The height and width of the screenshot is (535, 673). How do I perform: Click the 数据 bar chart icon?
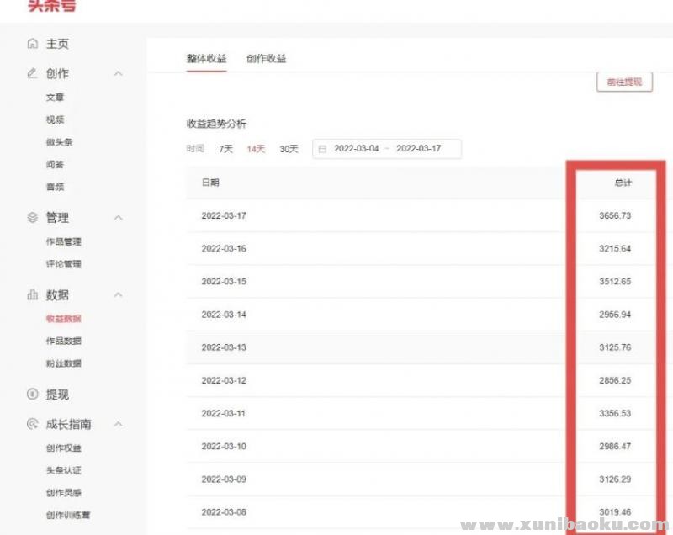(32, 295)
